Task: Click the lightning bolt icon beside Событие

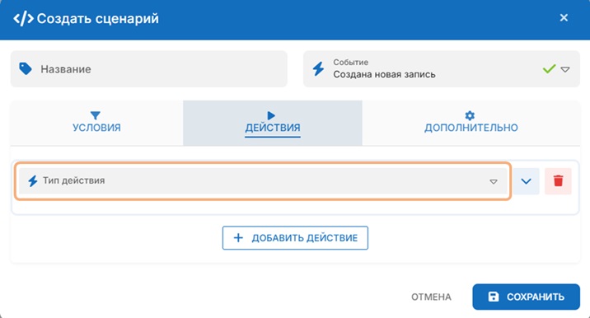Action: 318,69
